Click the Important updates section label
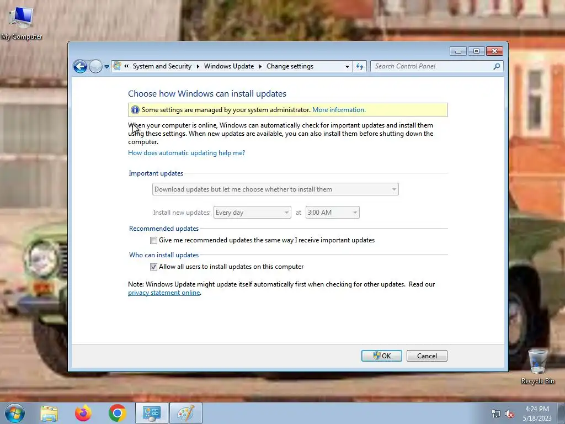Viewport: 565px width, 424px height. point(156,173)
